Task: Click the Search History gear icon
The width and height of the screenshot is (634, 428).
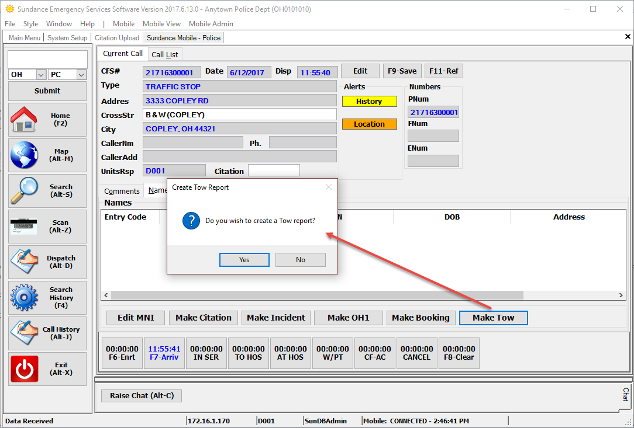Action: point(24,298)
